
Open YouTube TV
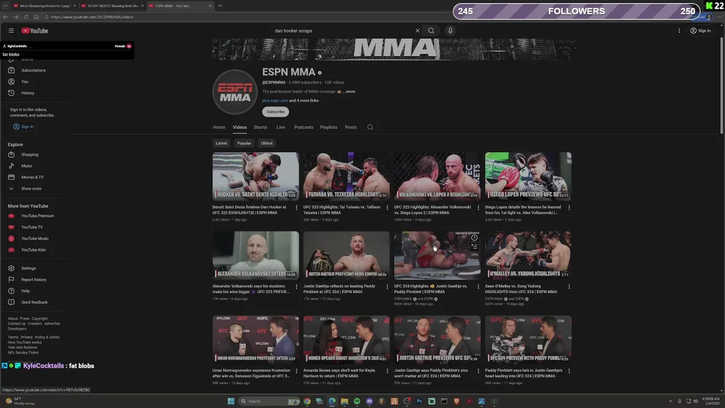click(32, 227)
